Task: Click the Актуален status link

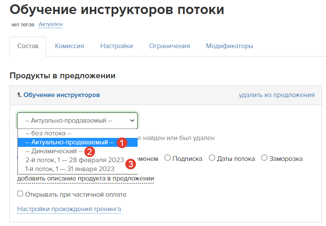Action: [x=51, y=24]
